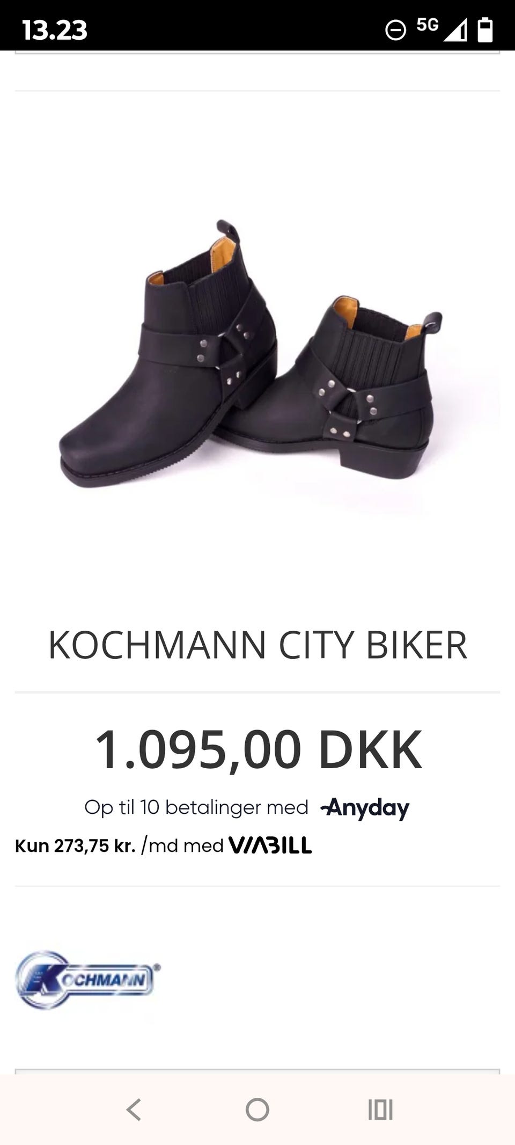Tap the Android back navigation arrow
The width and height of the screenshot is (515, 1145).
point(134,1110)
